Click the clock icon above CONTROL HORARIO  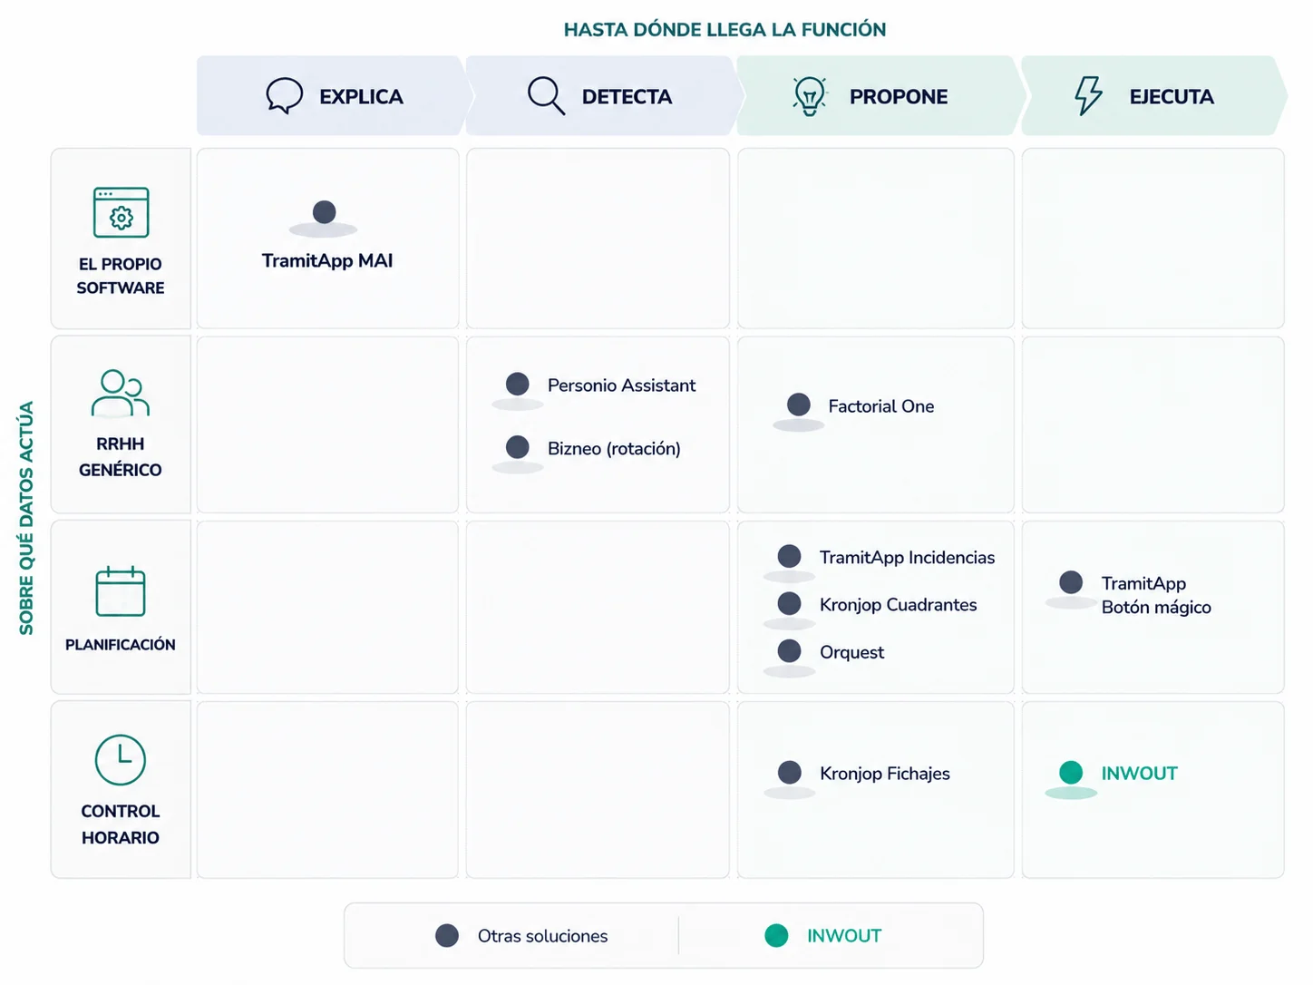tap(121, 760)
